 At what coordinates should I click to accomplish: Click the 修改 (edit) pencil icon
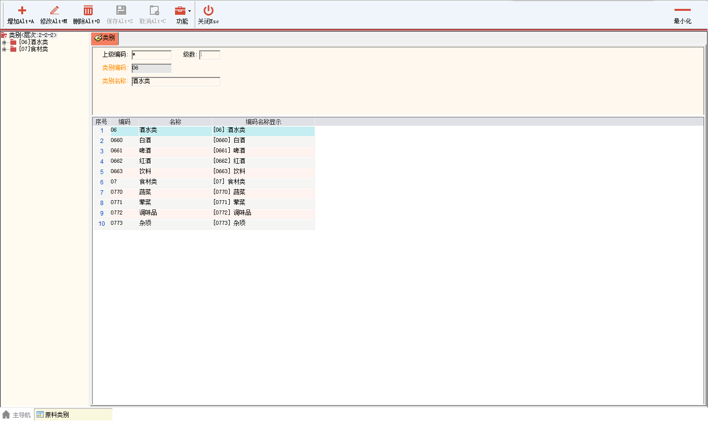(x=54, y=10)
